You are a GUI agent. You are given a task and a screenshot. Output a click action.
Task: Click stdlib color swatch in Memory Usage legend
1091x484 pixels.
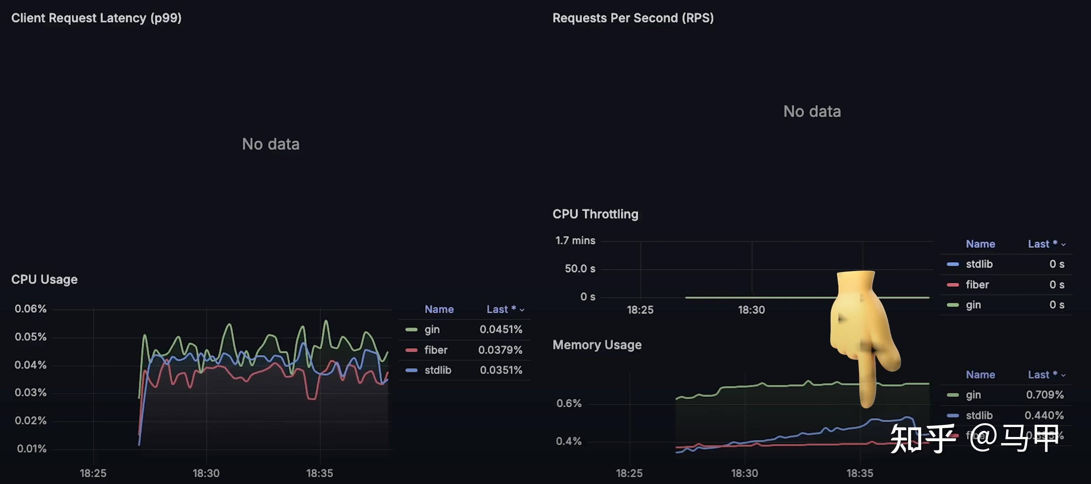953,416
